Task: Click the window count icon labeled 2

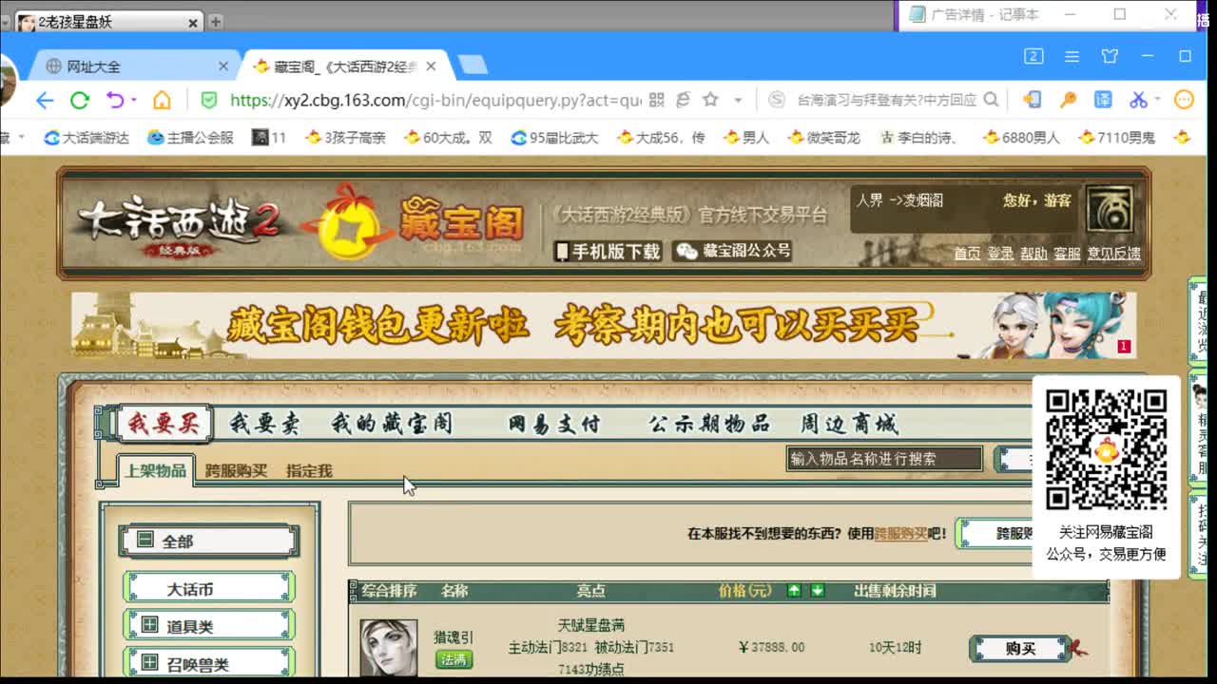Action: (x=1033, y=57)
